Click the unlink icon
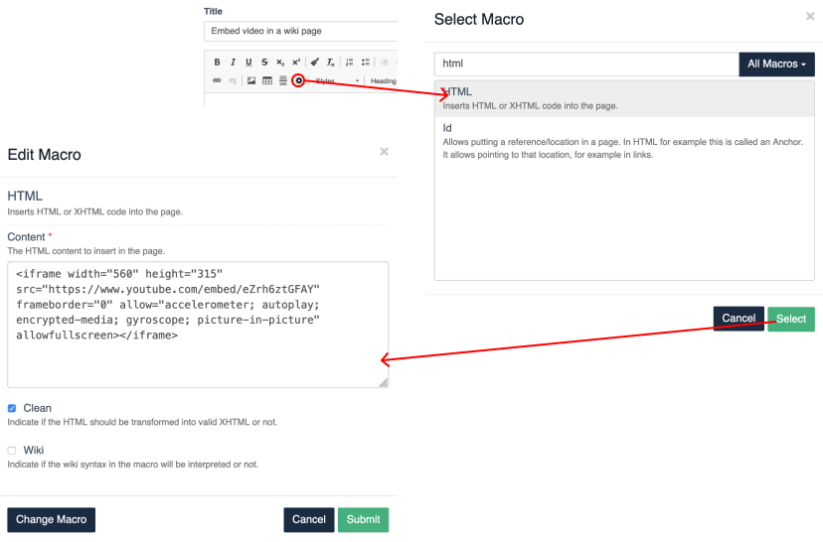Screen dimensions: 823x542 point(233,80)
